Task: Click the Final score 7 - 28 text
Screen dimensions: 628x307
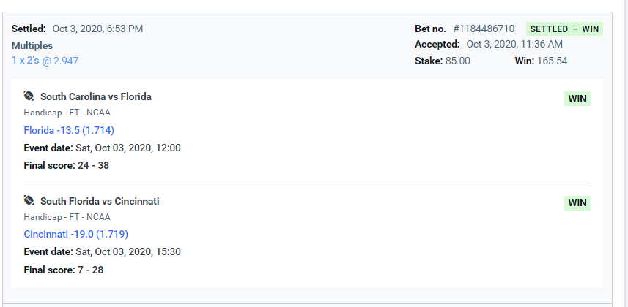Action: [x=64, y=270]
